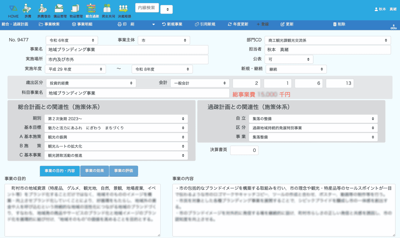The height and width of the screenshot is (238, 400).
Task: Click 新規事業 to create new project
Action: [x=172, y=24]
